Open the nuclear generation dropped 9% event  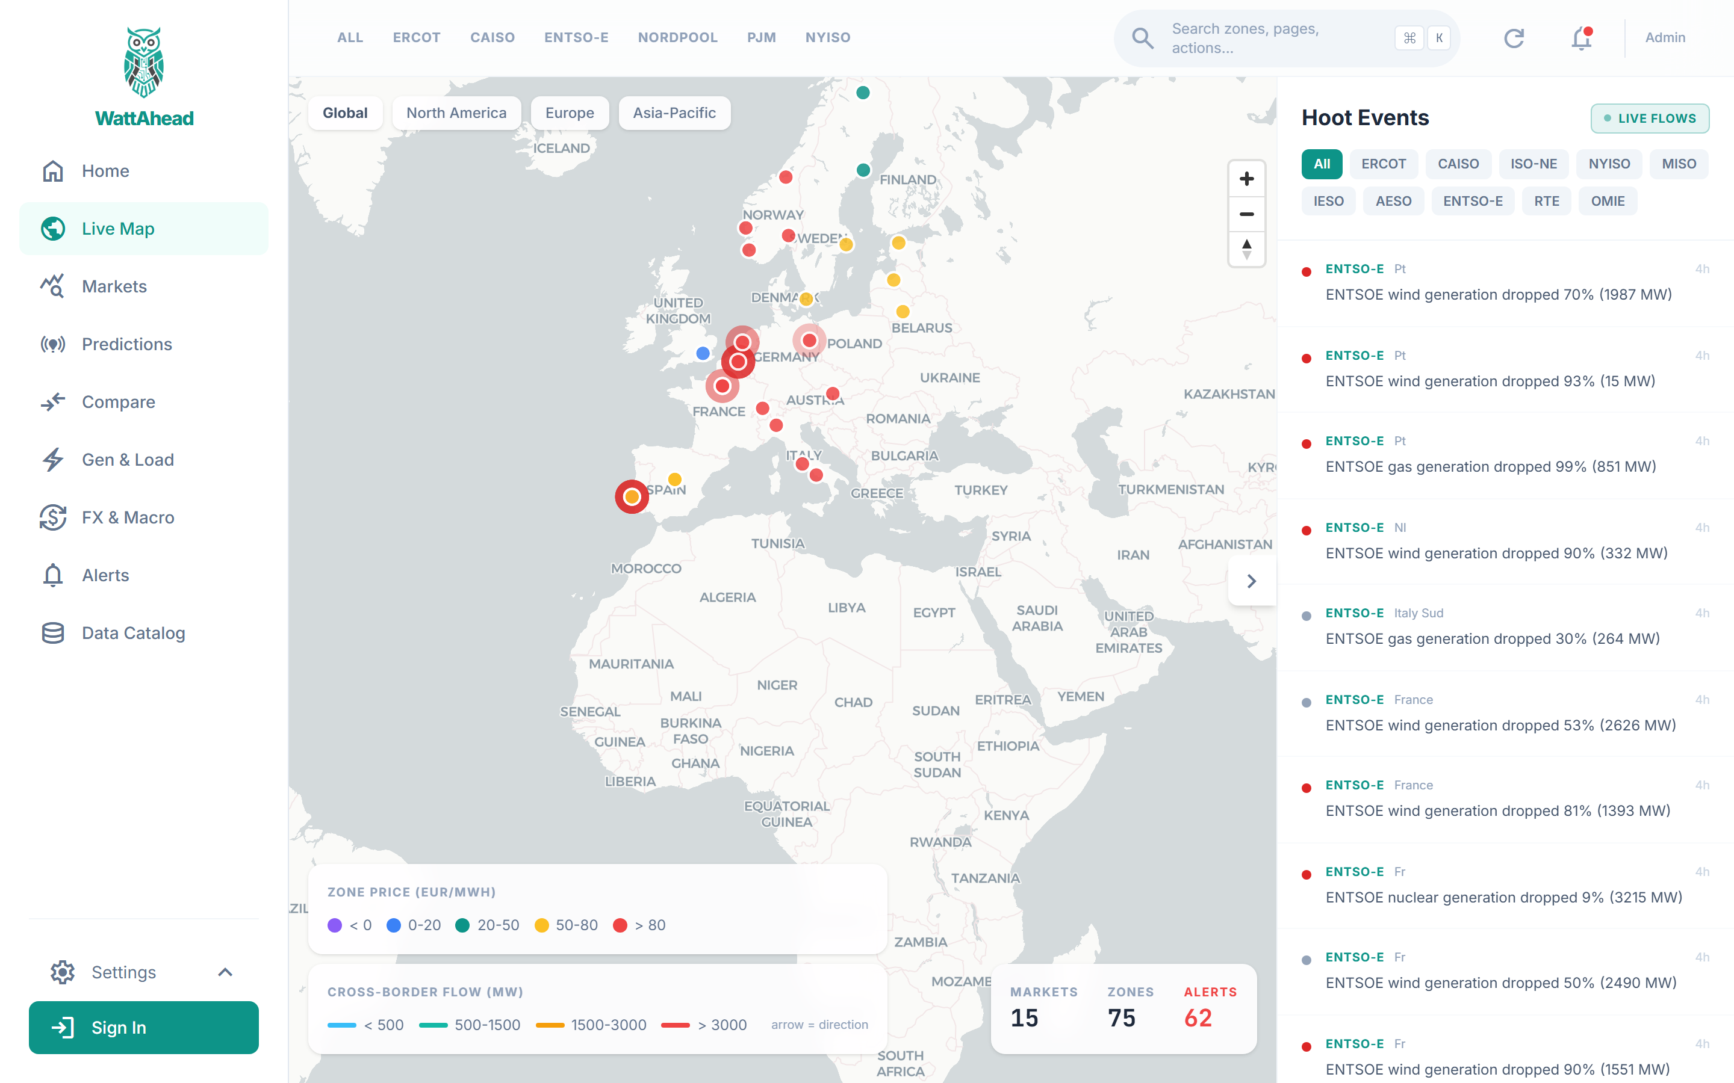click(1505, 886)
